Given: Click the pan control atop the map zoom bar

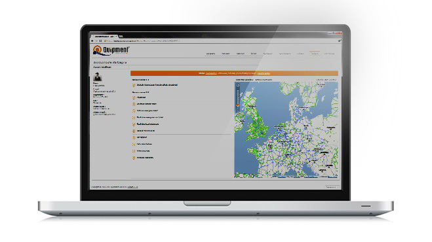Looking at the screenshot, I should [x=238, y=86].
